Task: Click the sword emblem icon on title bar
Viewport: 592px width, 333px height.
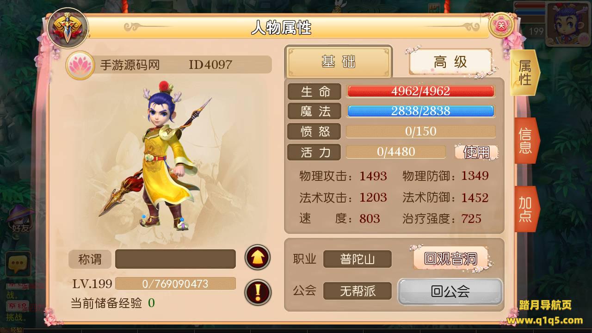Action: coord(68,28)
